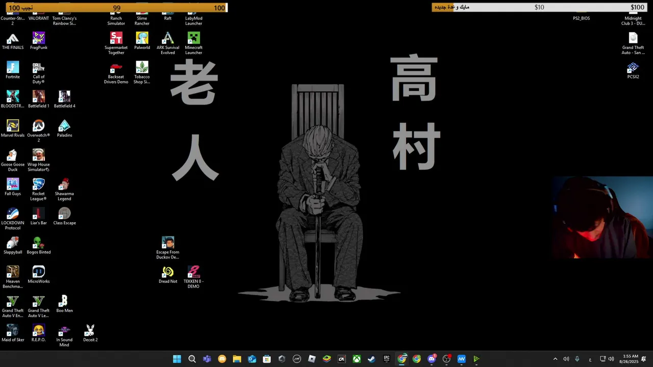This screenshot has width=653, height=367.
Task: Select Marvel Rivals shortcut
Action: tap(13, 128)
